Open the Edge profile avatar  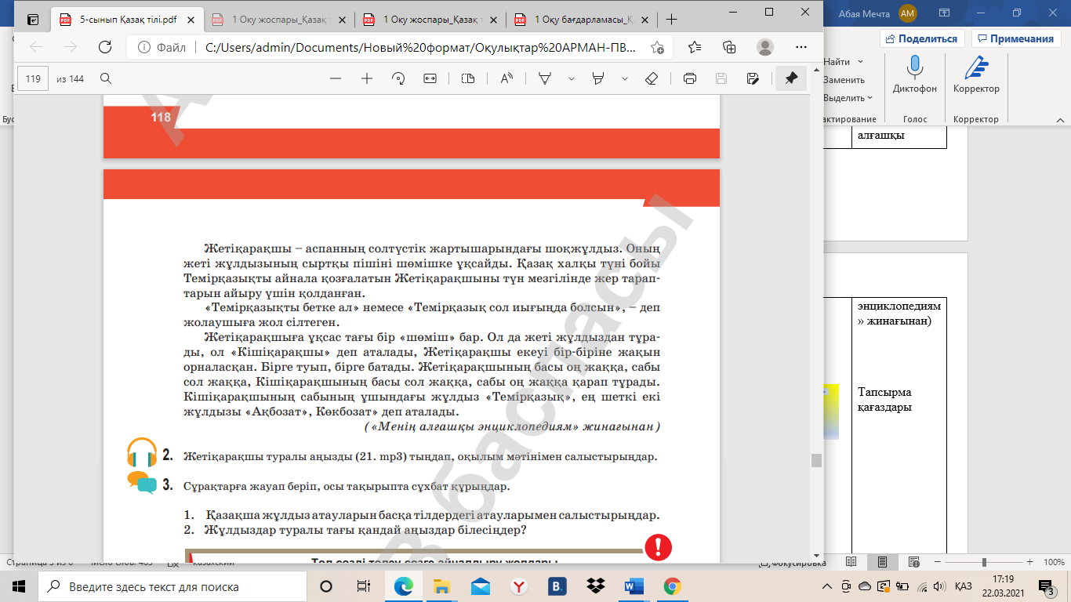click(x=765, y=47)
